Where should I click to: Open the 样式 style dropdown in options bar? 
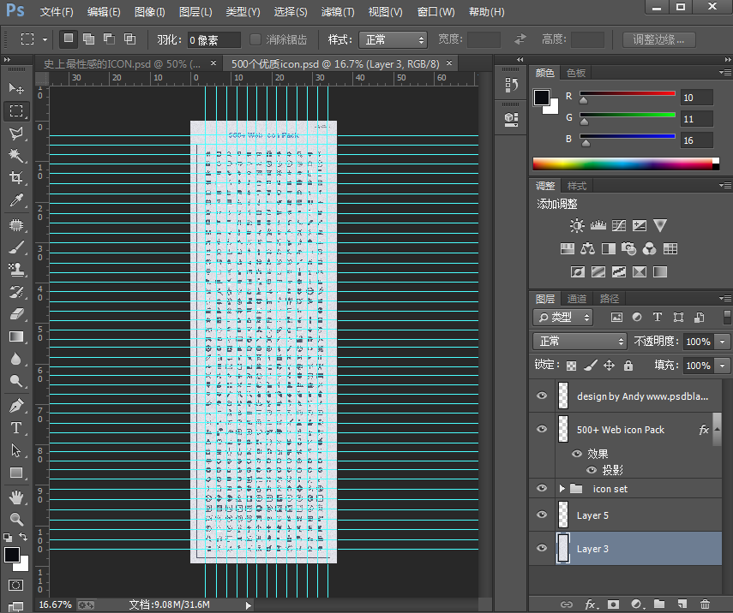[x=394, y=39]
